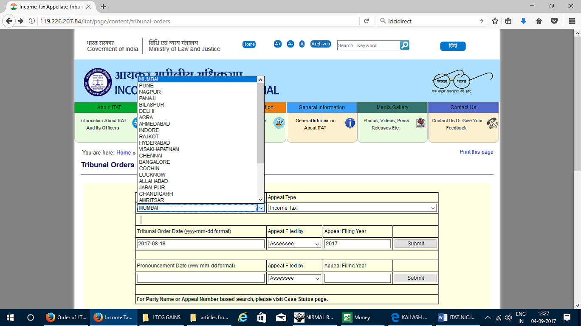Open the General Information menu tab
Image resolution: width=581 pixels, height=326 pixels.
tap(322, 107)
